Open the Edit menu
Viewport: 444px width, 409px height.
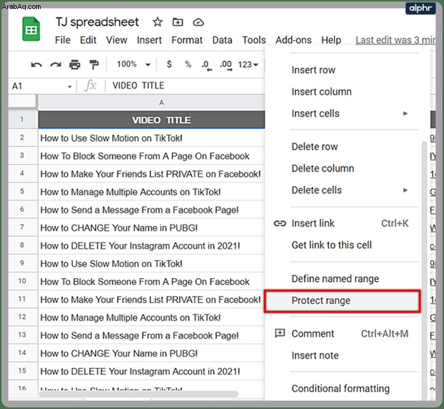click(88, 40)
